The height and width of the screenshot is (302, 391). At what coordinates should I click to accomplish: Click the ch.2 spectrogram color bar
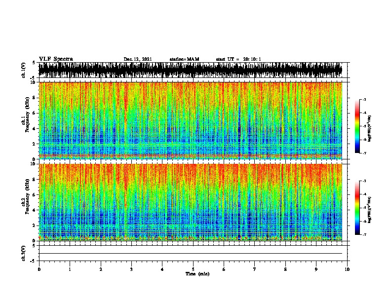(x=357, y=208)
